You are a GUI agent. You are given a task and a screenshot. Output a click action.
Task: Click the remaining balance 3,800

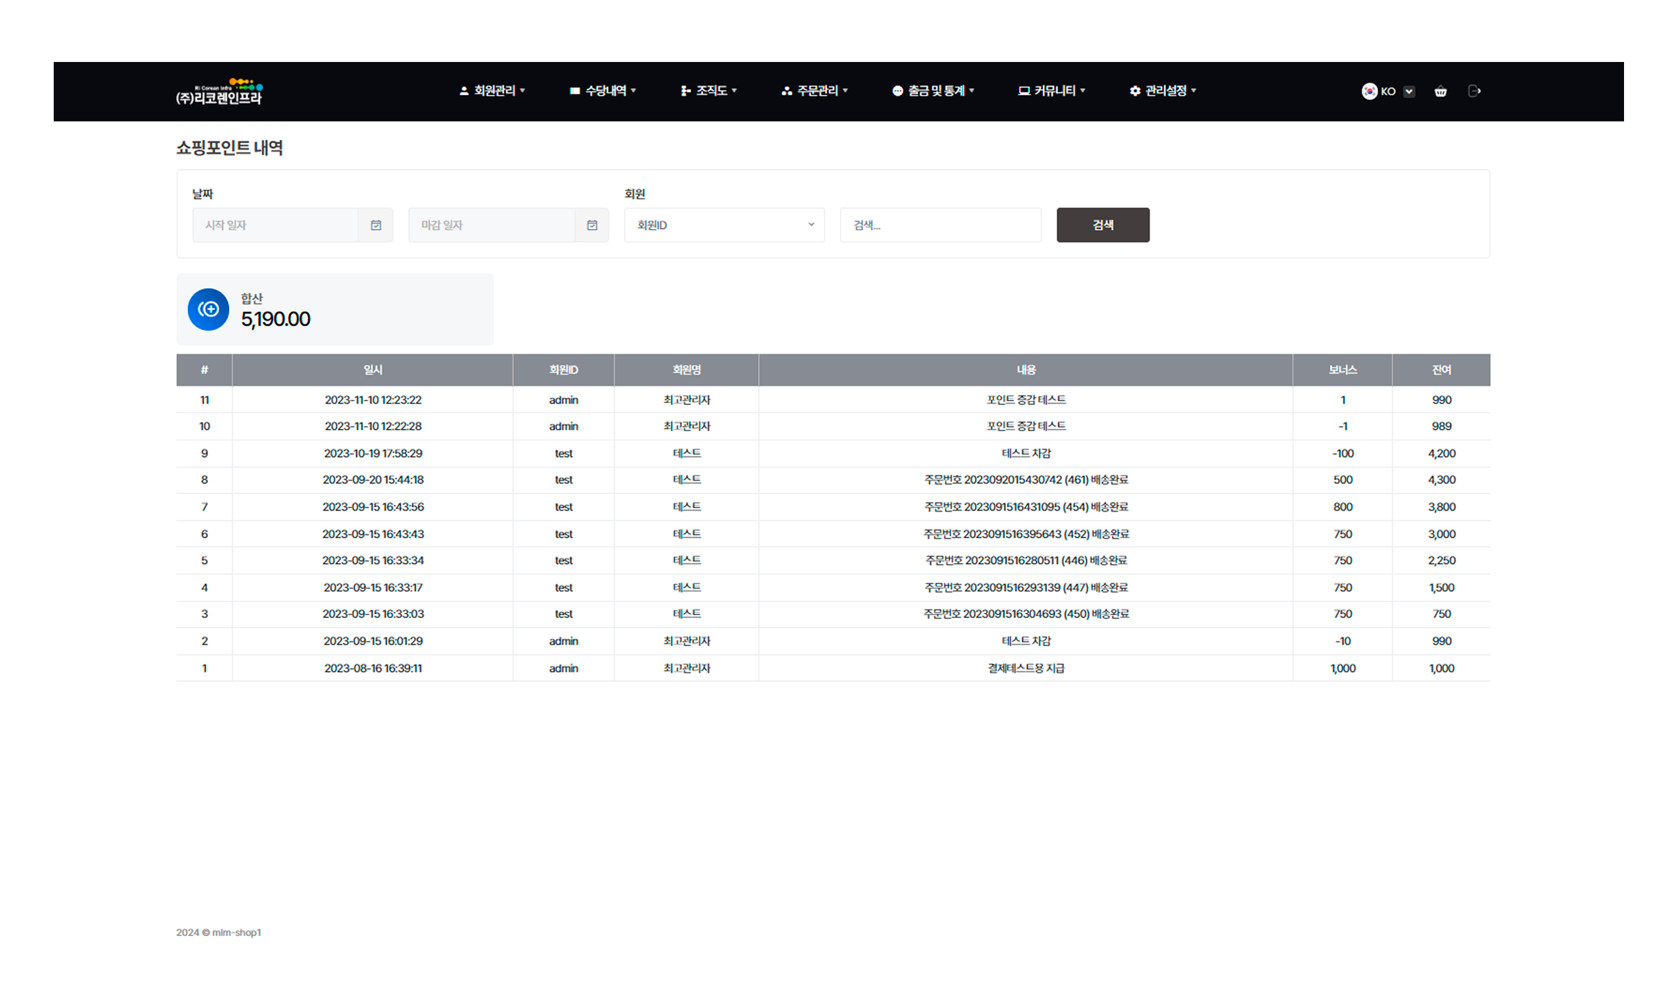(x=1442, y=507)
